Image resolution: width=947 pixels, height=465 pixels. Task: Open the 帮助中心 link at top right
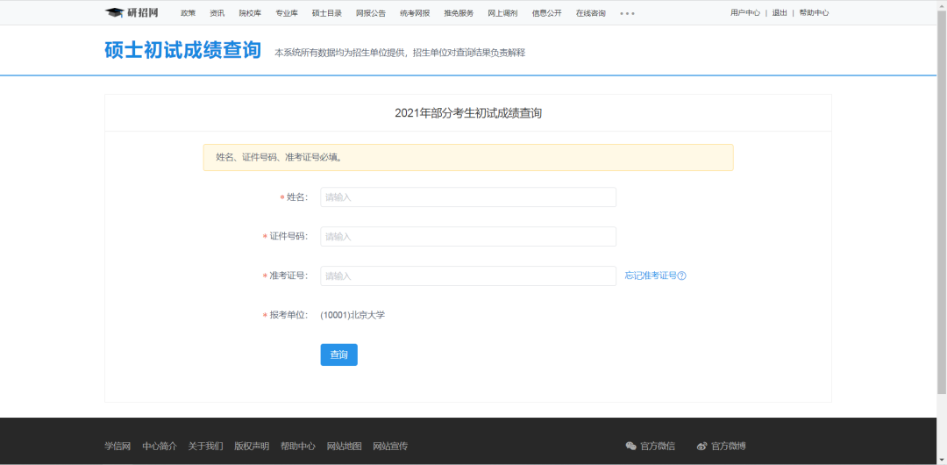[x=814, y=13]
